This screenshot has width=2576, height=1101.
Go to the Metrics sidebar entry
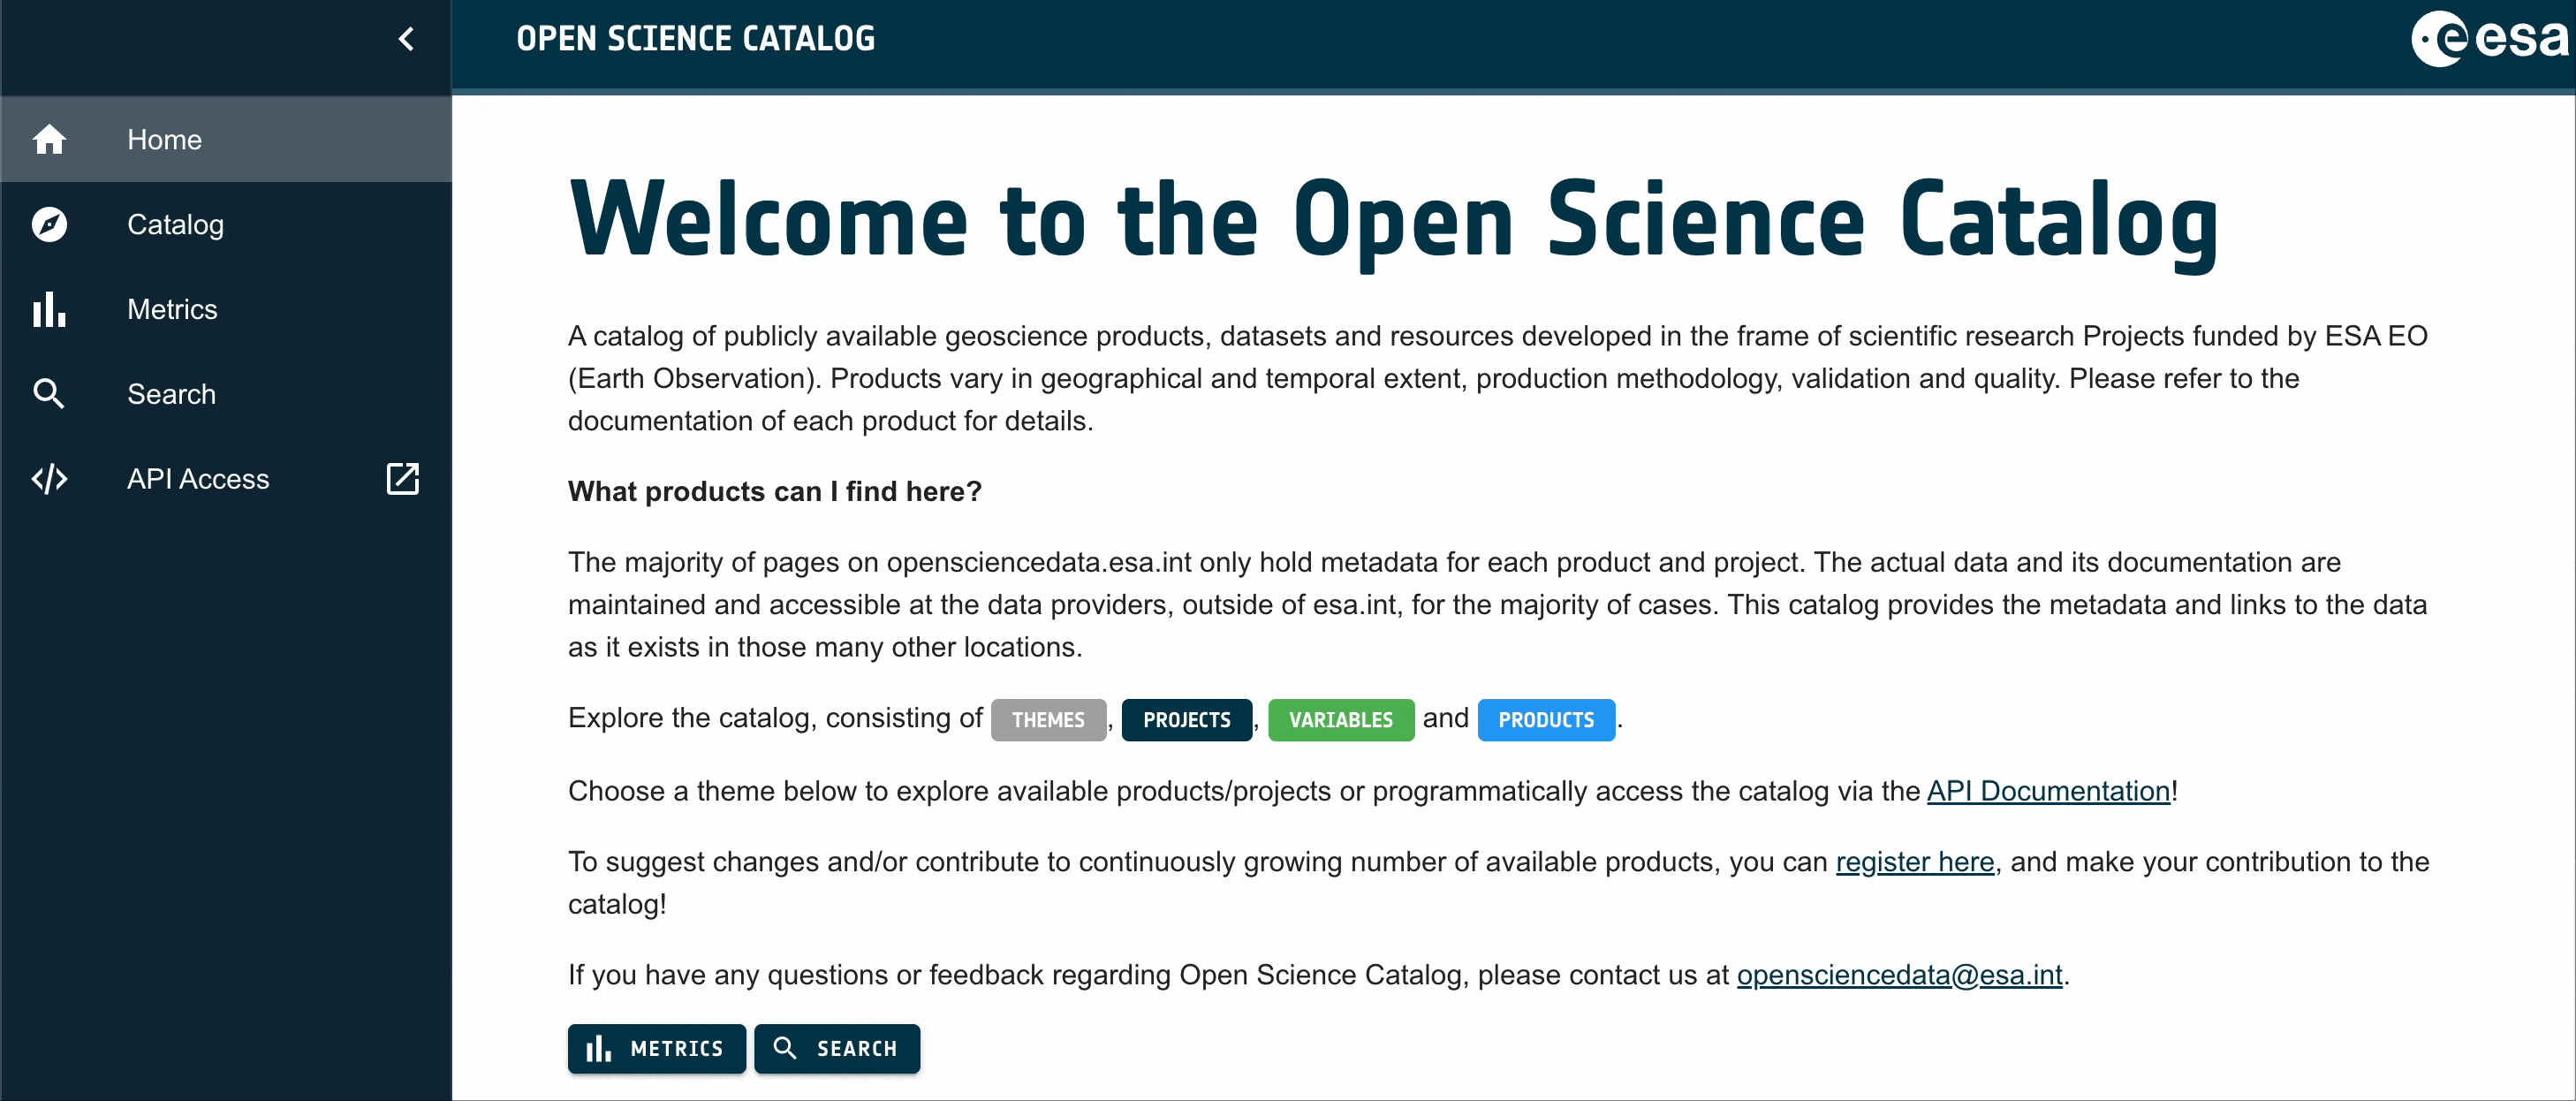coord(172,309)
